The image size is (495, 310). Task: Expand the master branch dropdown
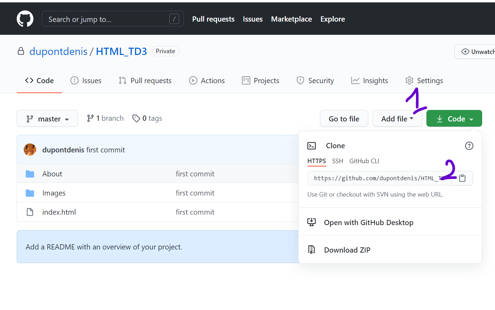(x=47, y=119)
